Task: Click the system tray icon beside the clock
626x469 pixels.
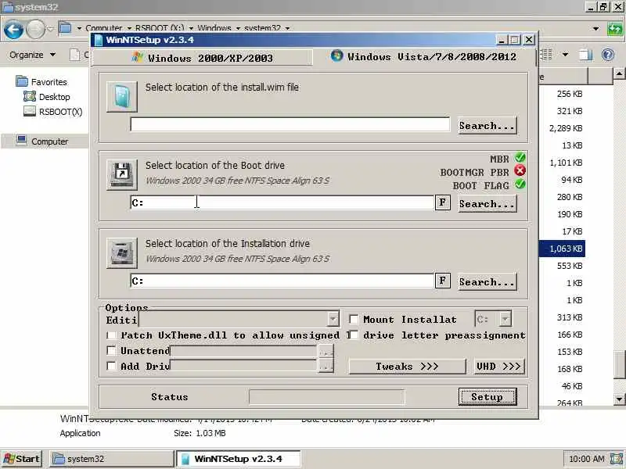Action: (617, 459)
